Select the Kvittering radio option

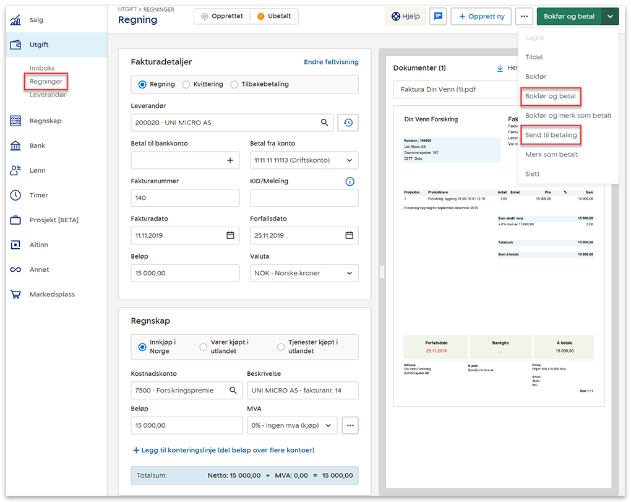pyautogui.click(x=186, y=84)
